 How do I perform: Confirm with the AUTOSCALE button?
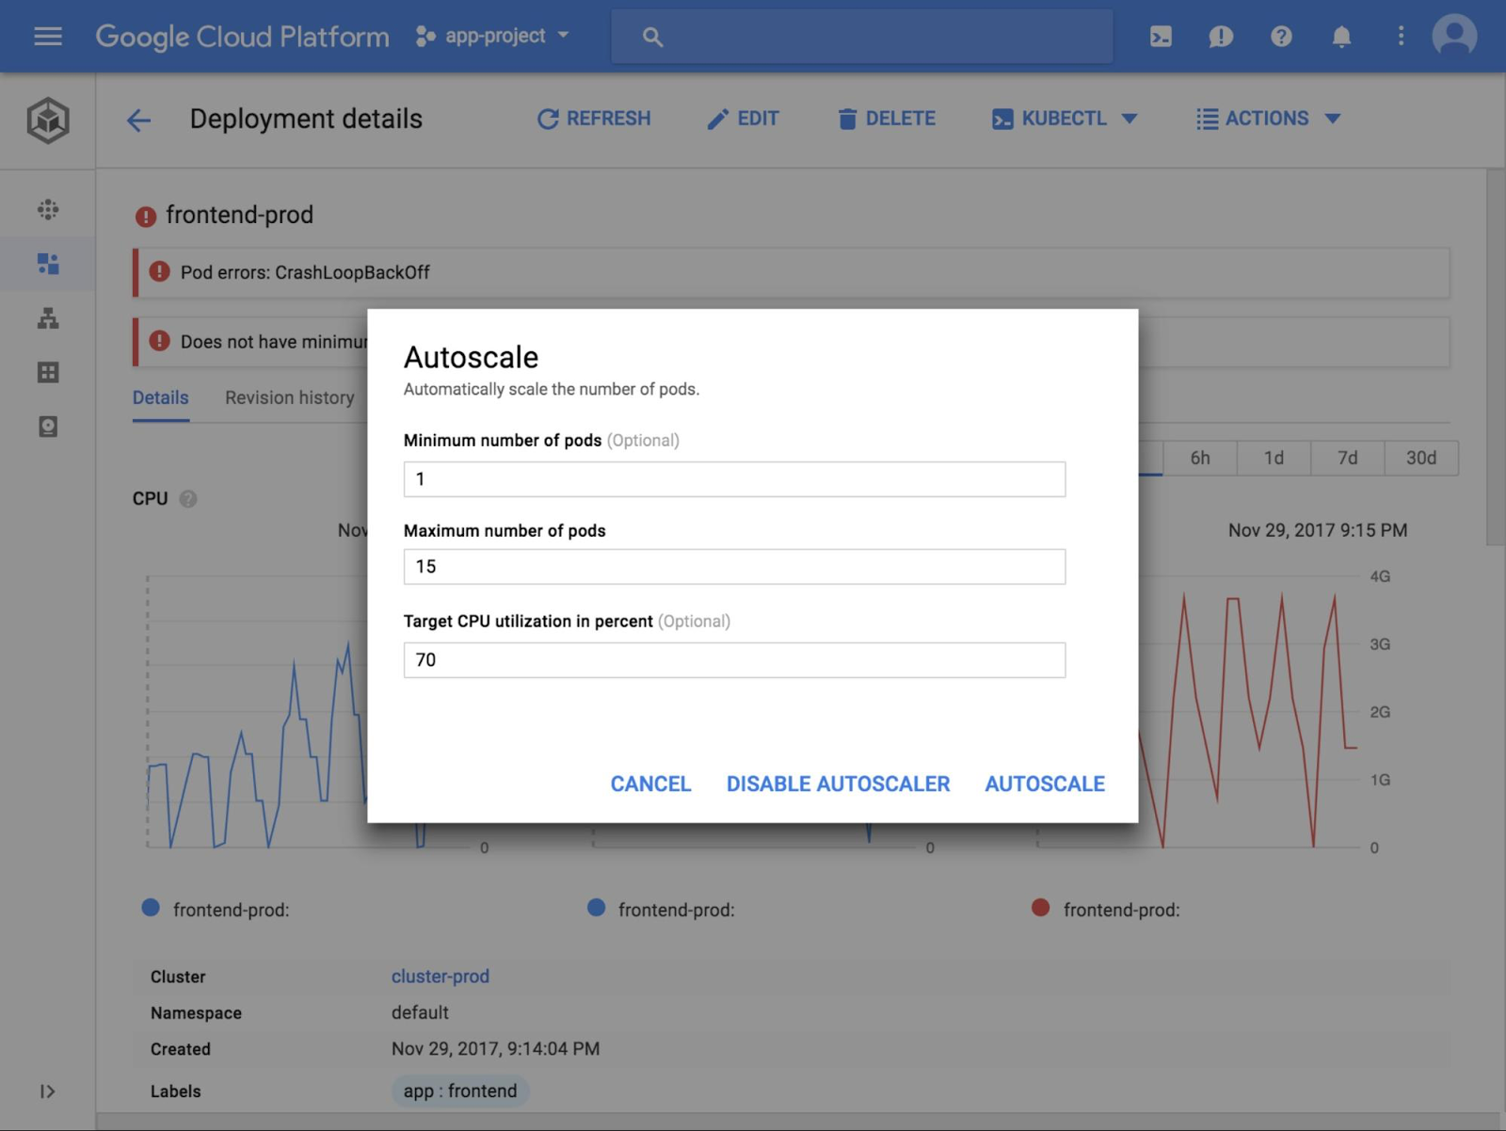point(1045,784)
